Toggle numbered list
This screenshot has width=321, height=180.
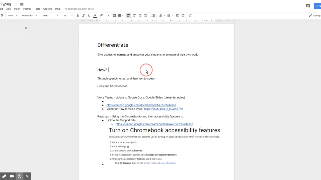(x=160, y=15)
